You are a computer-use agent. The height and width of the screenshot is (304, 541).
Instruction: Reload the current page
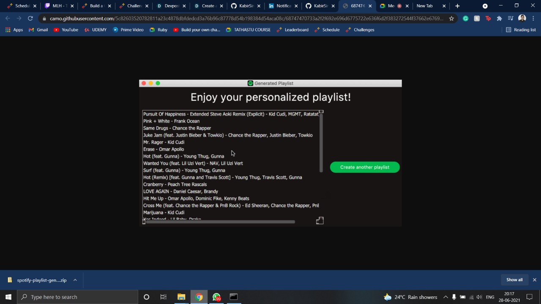pyautogui.click(x=30, y=19)
